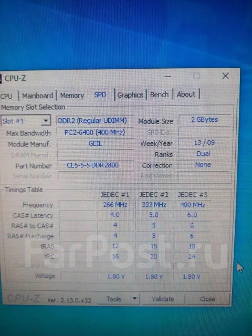This screenshot has width=252, height=336.
Task: Switch to the Memory tab
Action: click(x=72, y=96)
